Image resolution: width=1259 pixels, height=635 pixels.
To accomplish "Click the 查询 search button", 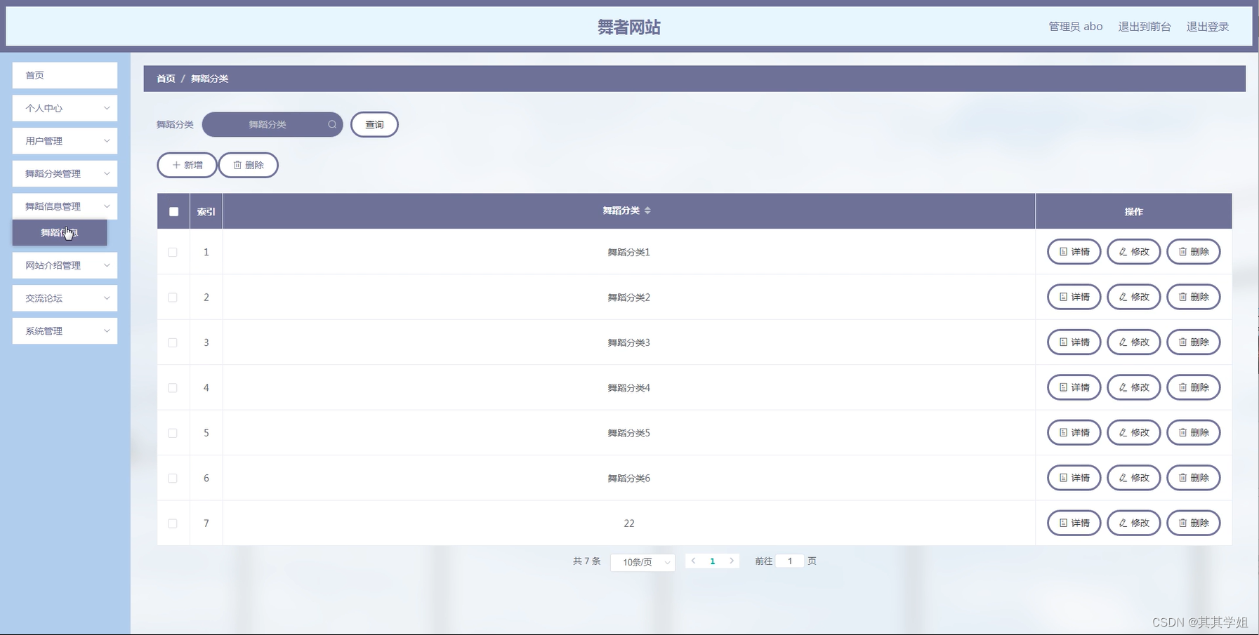I will pyautogui.click(x=374, y=124).
